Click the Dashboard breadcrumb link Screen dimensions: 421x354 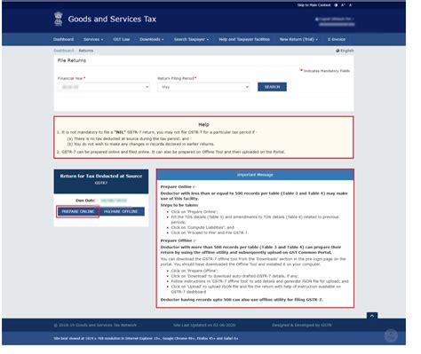pyautogui.click(x=64, y=51)
